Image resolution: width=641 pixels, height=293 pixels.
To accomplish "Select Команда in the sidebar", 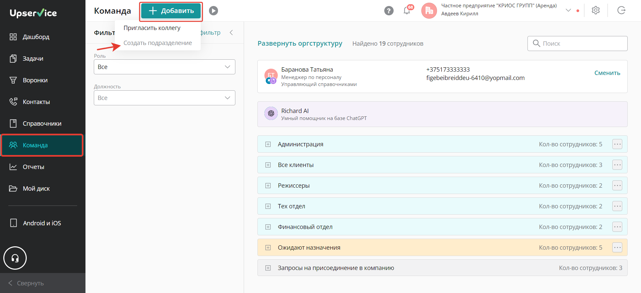I will pos(42,145).
